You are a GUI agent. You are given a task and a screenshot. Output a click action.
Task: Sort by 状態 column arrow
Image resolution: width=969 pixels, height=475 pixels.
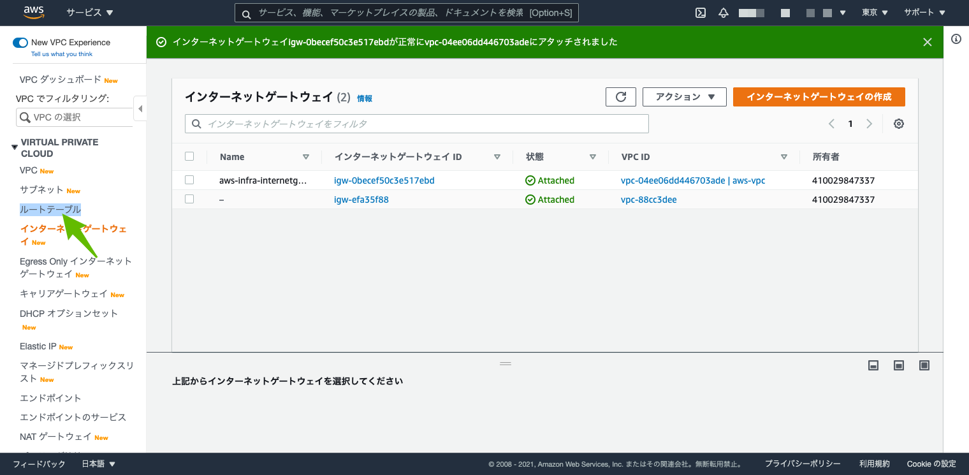point(593,157)
